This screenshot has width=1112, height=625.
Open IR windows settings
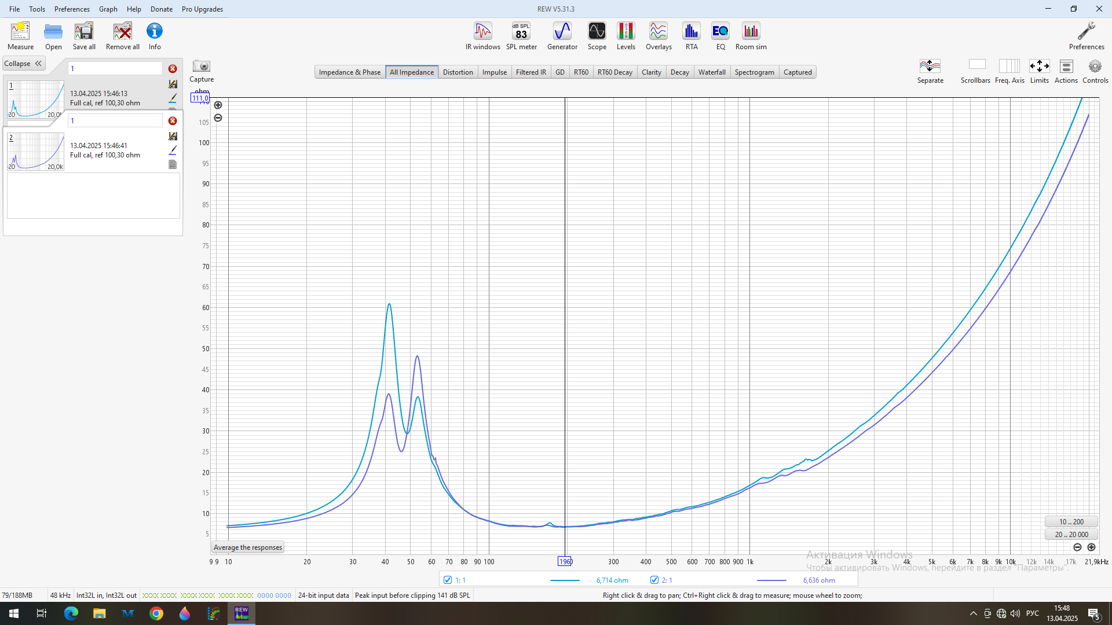[x=483, y=36]
